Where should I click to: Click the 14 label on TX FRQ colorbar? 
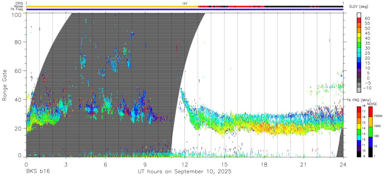[x=364, y=128]
